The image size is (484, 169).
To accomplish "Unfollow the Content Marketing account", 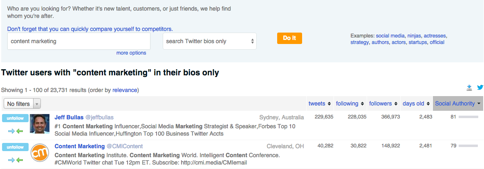I will 15,147.
